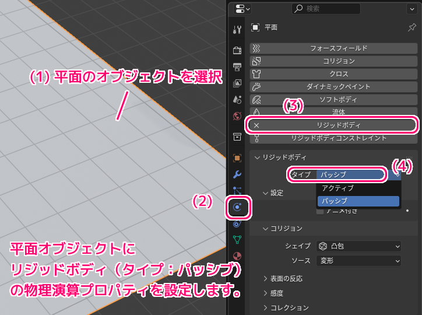Enable ダイナミックペイント physics

[333, 87]
